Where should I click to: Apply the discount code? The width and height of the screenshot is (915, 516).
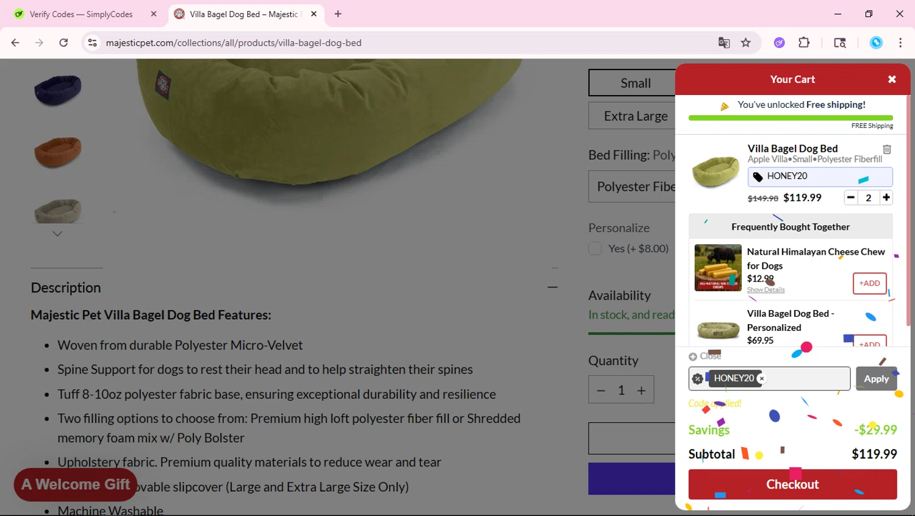(x=876, y=378)
